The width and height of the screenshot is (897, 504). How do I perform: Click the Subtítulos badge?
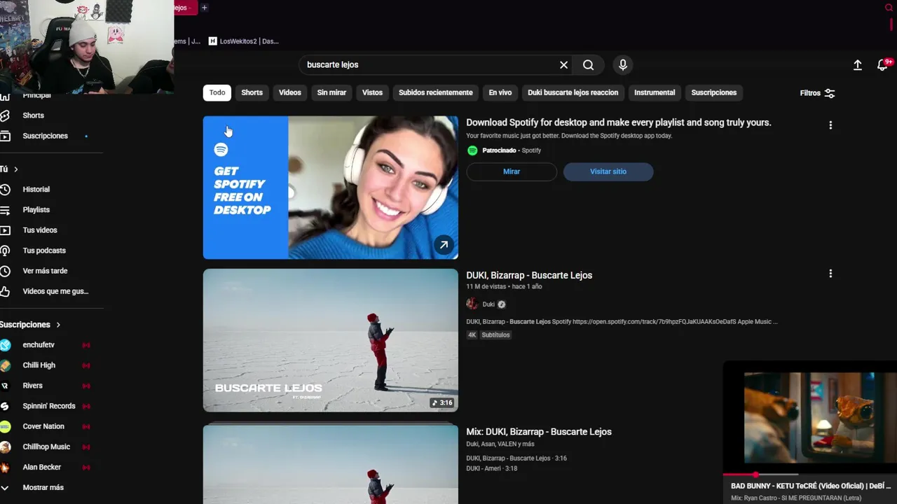pyautogui.click(x=495, y=335)
